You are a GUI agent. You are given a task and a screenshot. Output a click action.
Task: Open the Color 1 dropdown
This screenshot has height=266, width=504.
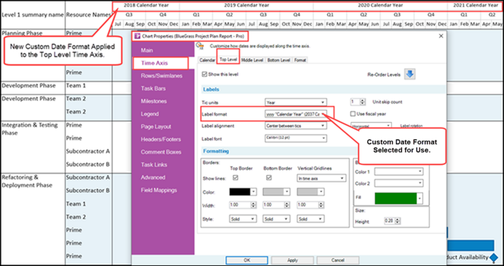click(x=399, y=172)
